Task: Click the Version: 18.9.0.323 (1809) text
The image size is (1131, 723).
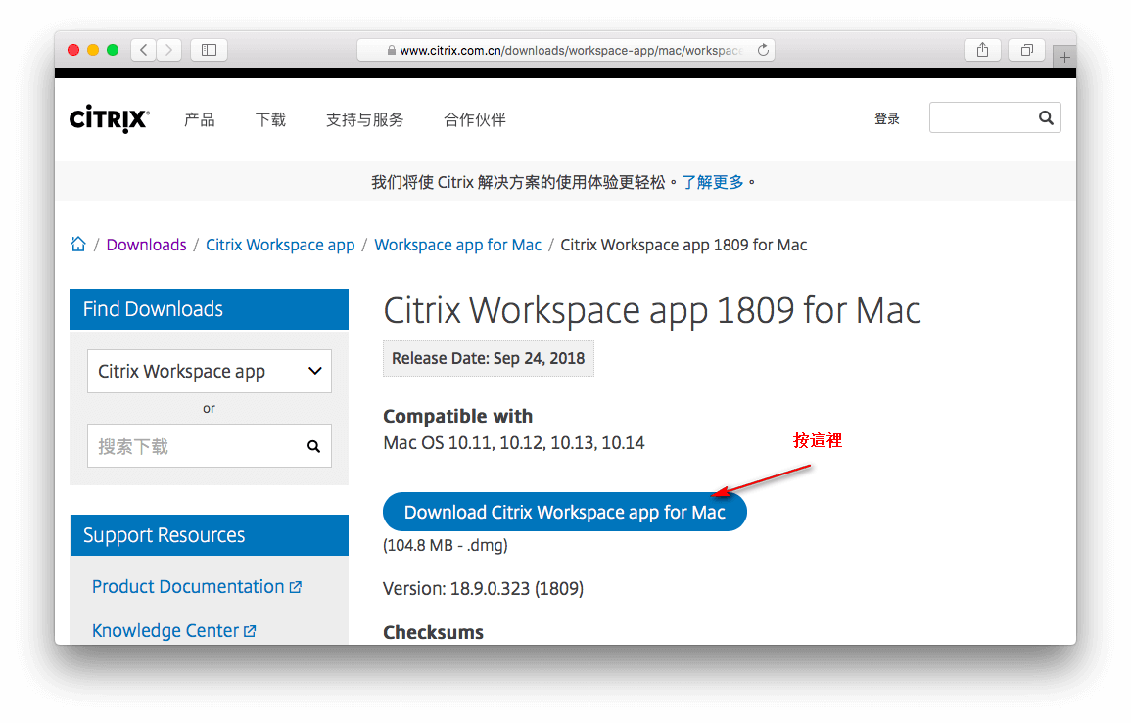Action: 484,588
